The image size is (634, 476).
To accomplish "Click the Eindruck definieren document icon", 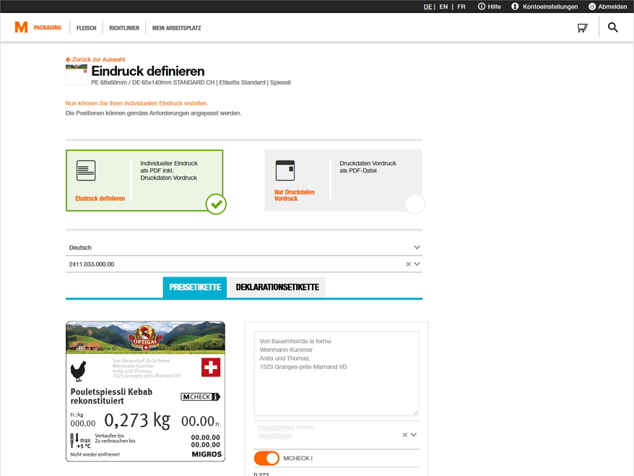I will pyautogui.click(x=86, y=170).
